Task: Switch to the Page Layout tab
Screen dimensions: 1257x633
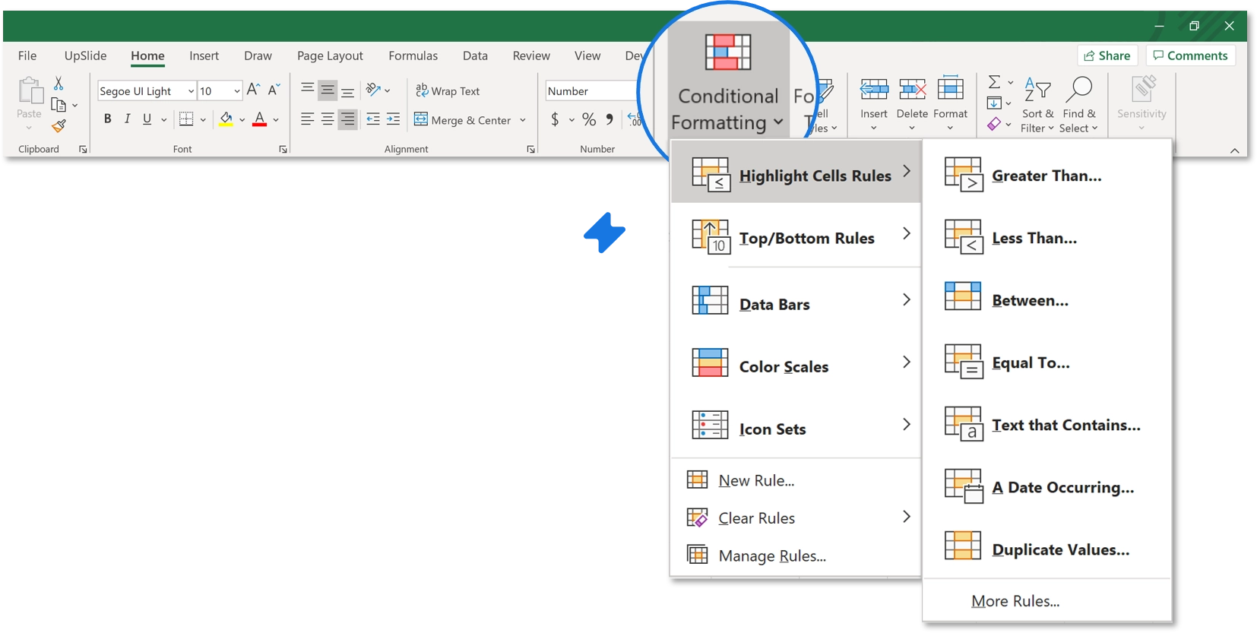Action: (330, 55)
